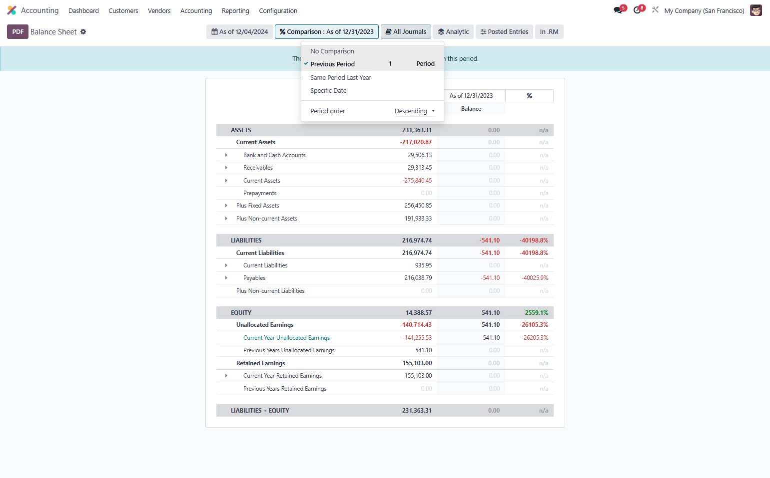Expand the Current Liabilities sub-row arrow
Viewport: 770px width, 478px height.
coord(226,265)
